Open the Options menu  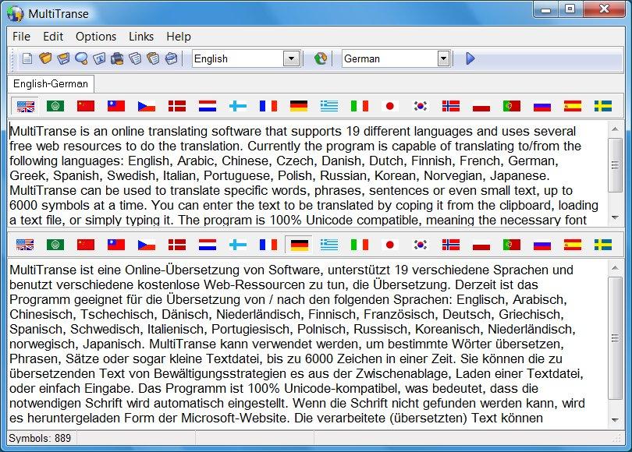coord(96,37)
